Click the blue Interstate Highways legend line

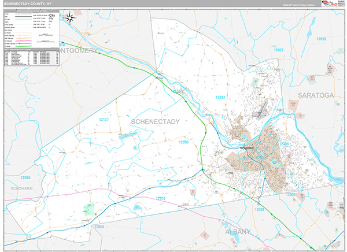[x=24, y=43]
